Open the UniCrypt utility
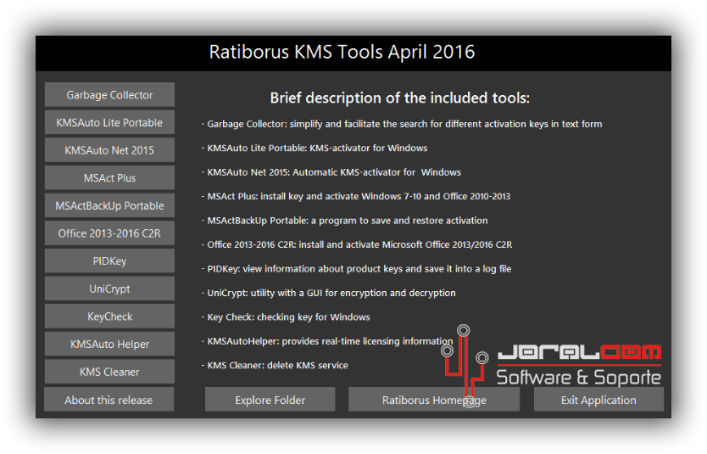 109,289
